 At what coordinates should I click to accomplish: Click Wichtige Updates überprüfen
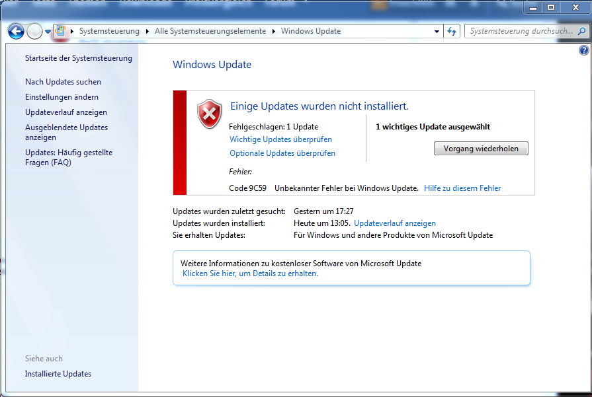[x=281, y=139]
